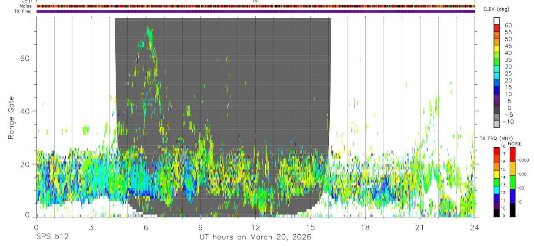The image size is (534, 246).
Task: Click the white top elevation legend box
Action: pos(497,21)
